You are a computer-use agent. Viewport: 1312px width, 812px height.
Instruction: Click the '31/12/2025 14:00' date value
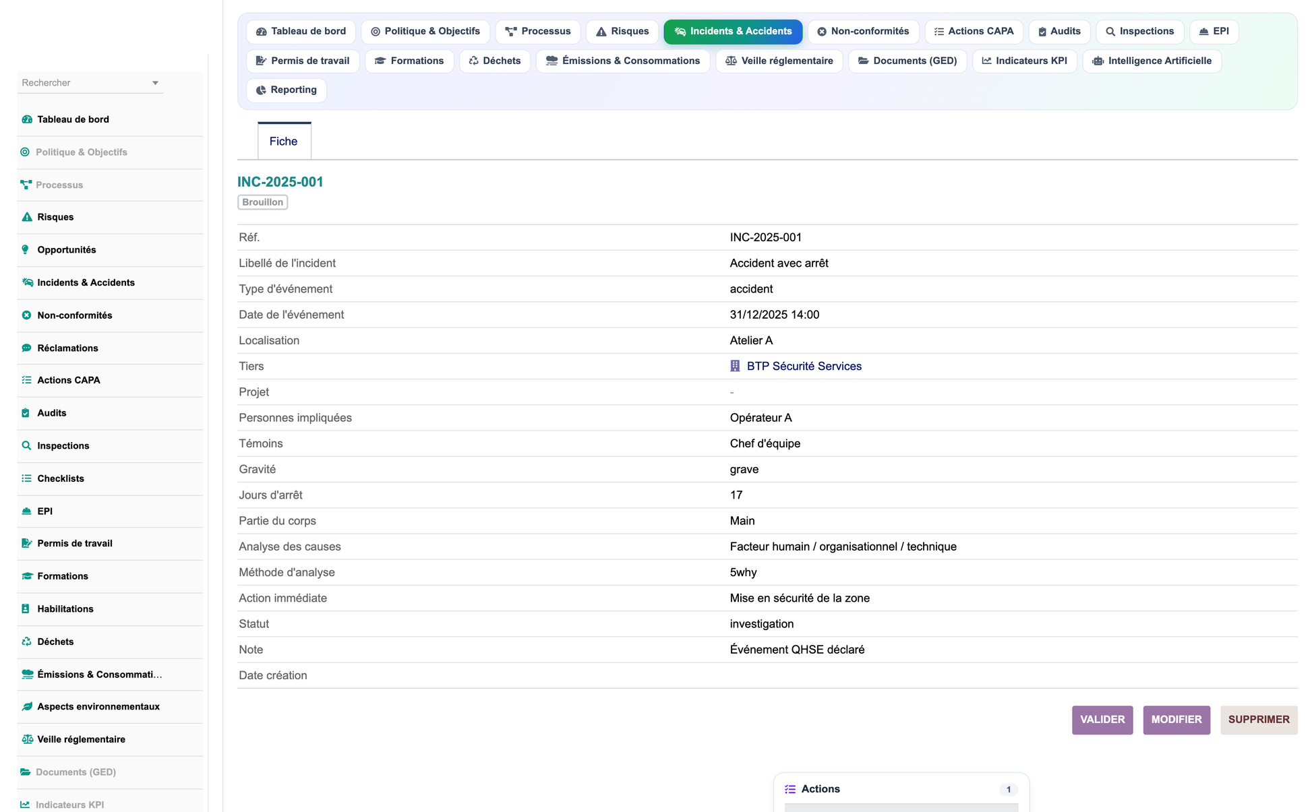775,315
